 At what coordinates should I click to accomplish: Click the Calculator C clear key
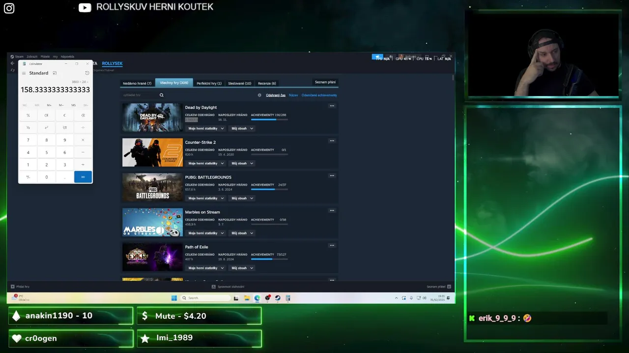(64, 115)
